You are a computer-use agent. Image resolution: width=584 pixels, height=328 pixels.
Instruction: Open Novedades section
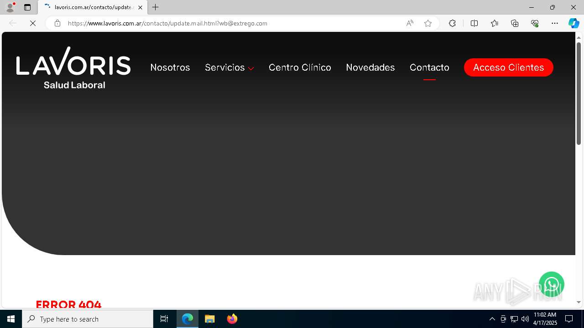370,67
